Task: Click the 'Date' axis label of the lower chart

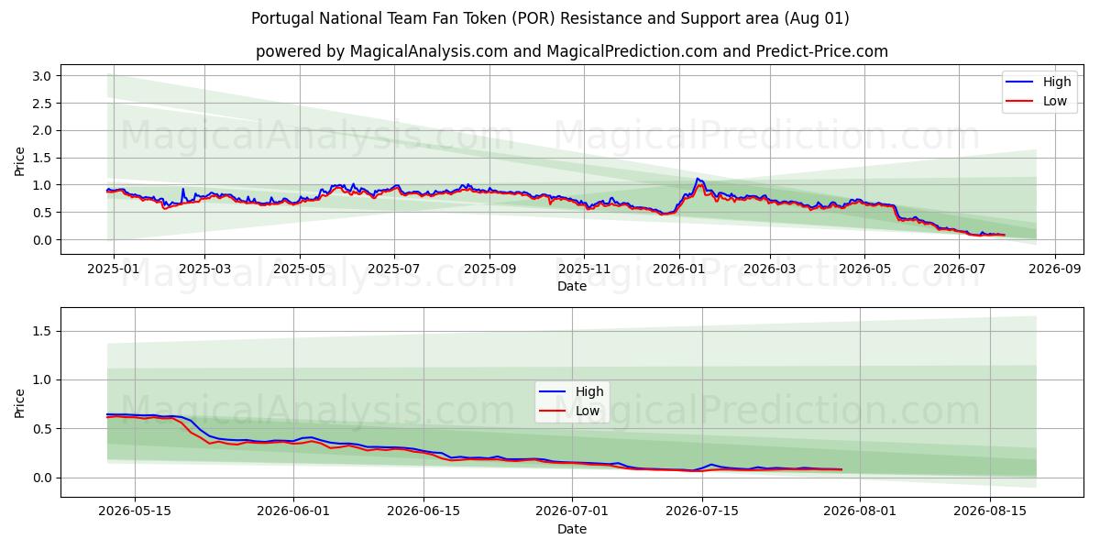Action: click(x=572, y=529)
